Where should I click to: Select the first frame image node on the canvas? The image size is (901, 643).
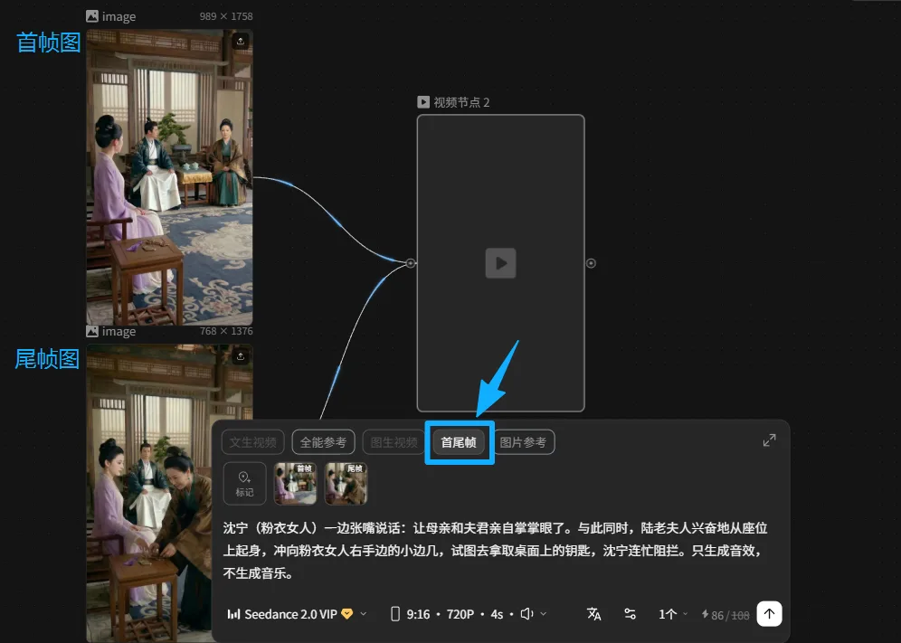click(x=169, y=177)
